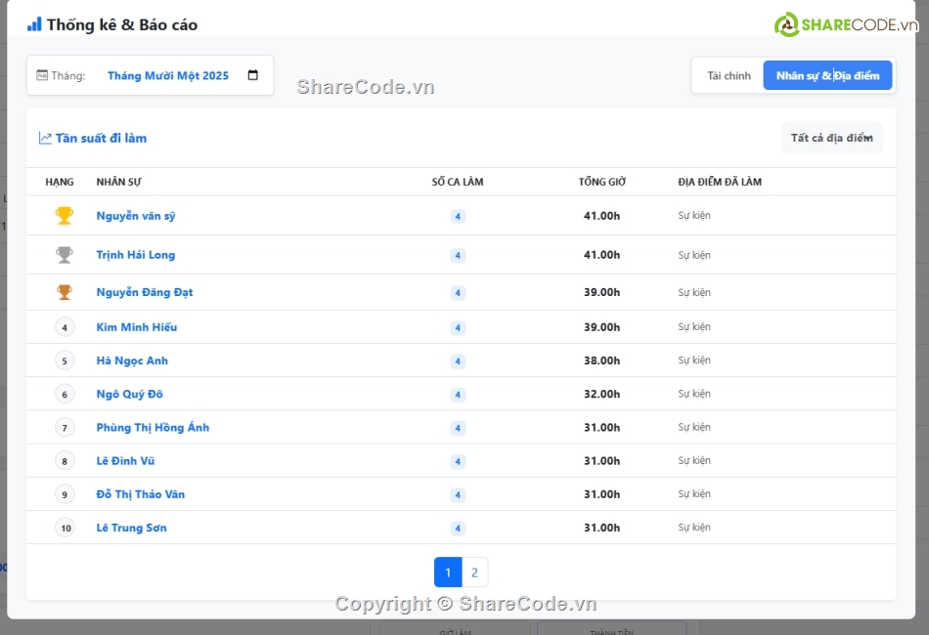Click the gold trophy rank icon

[x=65, y=216]
